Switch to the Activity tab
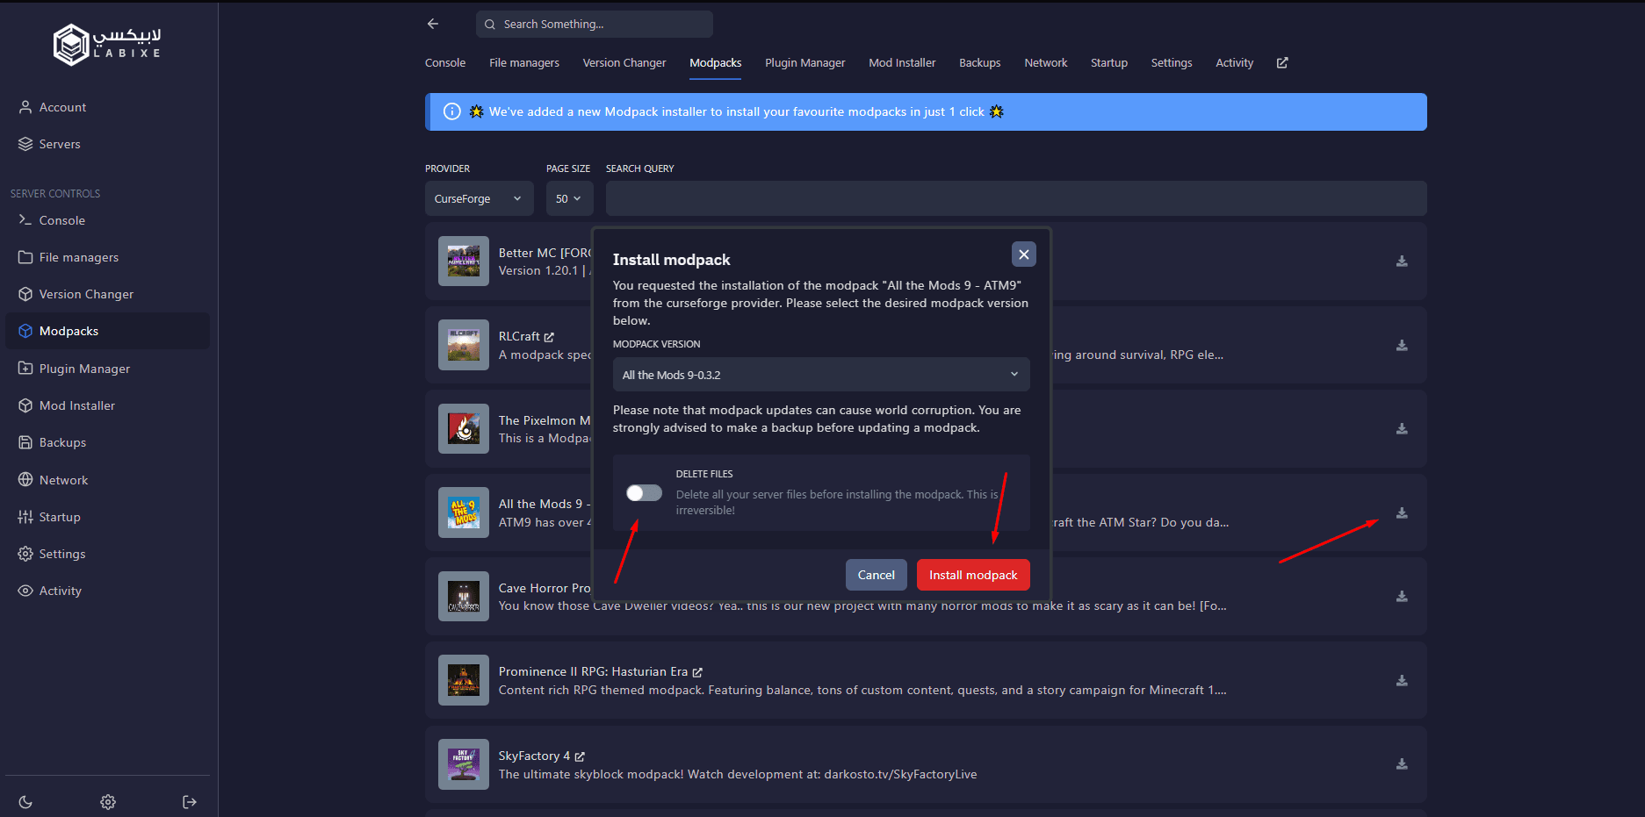The image size is (1645, 817). (1234, 63)
